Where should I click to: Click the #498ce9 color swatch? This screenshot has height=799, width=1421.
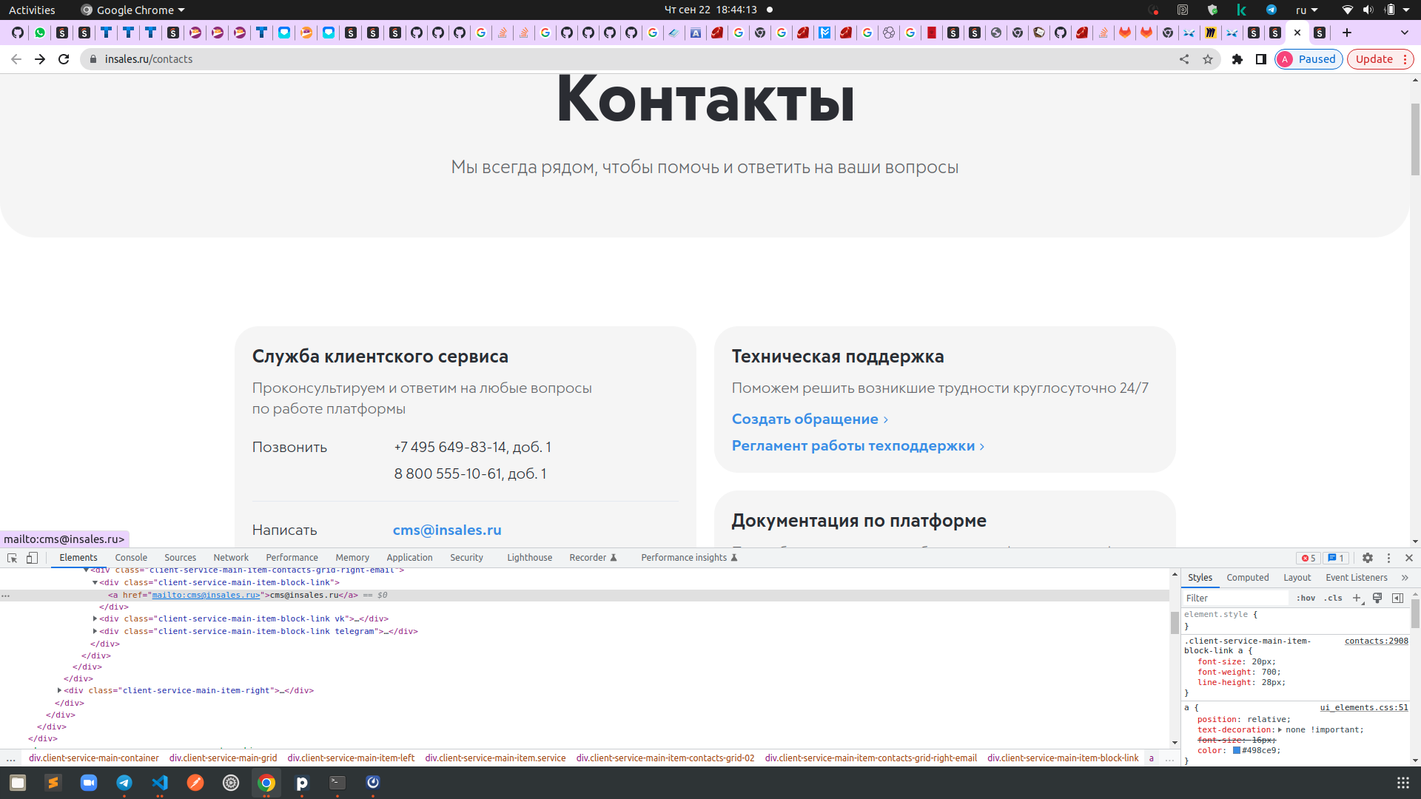coord(1236,750)
